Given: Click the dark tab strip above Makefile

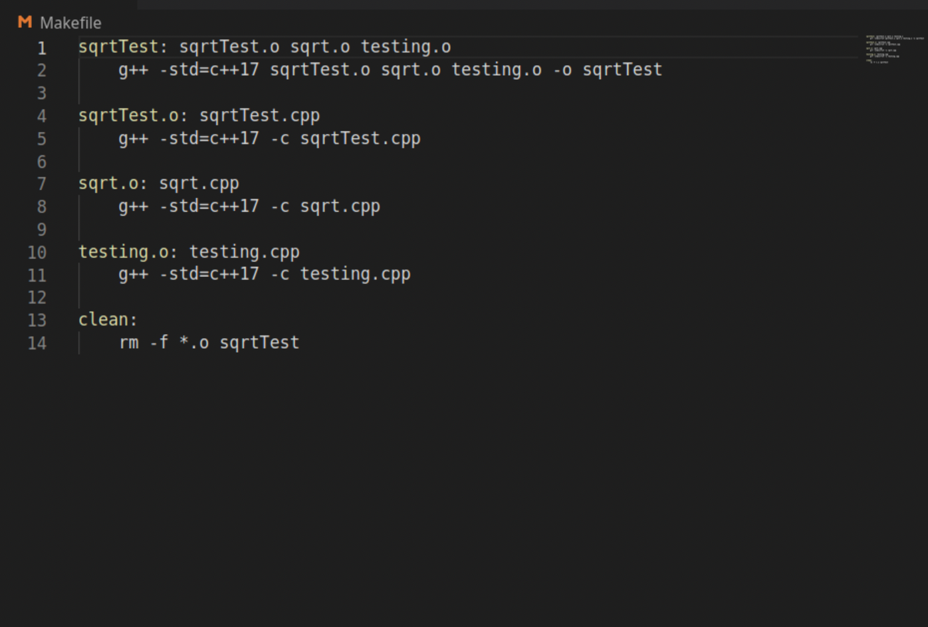Looking at the screenshot, I should click(399, 5).
